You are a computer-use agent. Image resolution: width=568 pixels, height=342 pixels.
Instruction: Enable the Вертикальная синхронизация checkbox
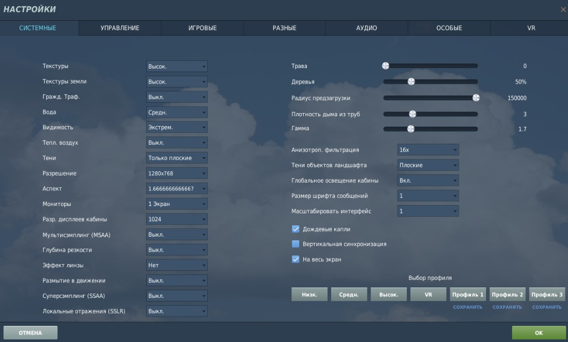pos(296,244)
